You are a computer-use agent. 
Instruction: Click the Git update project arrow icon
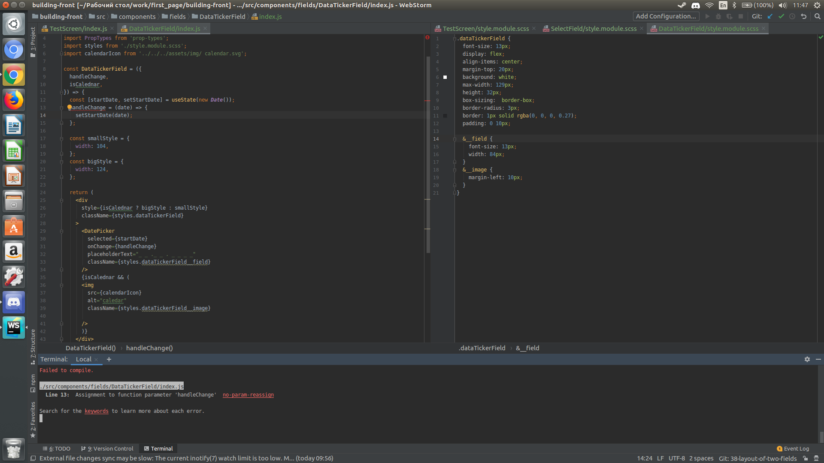click(x=770, y=16)
